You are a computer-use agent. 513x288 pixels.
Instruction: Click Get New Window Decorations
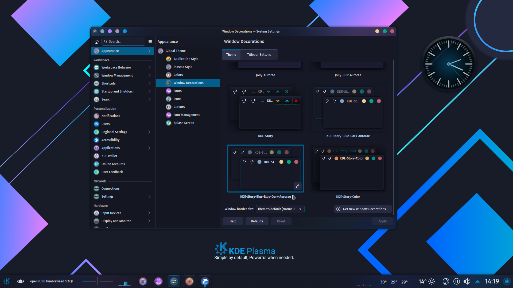tap(363, 209)
